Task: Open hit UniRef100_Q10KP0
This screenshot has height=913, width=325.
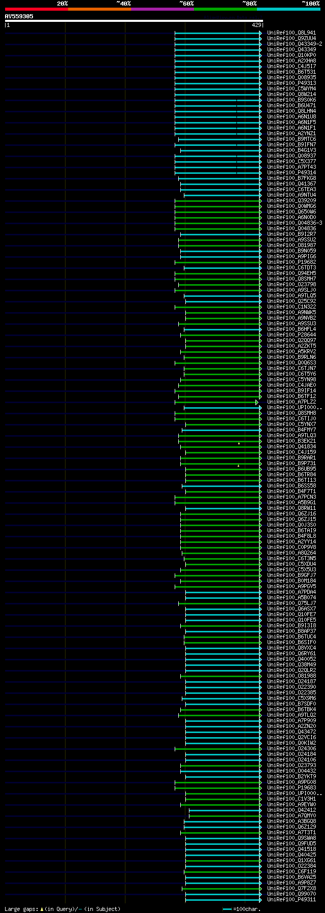Action: (291, 55)
